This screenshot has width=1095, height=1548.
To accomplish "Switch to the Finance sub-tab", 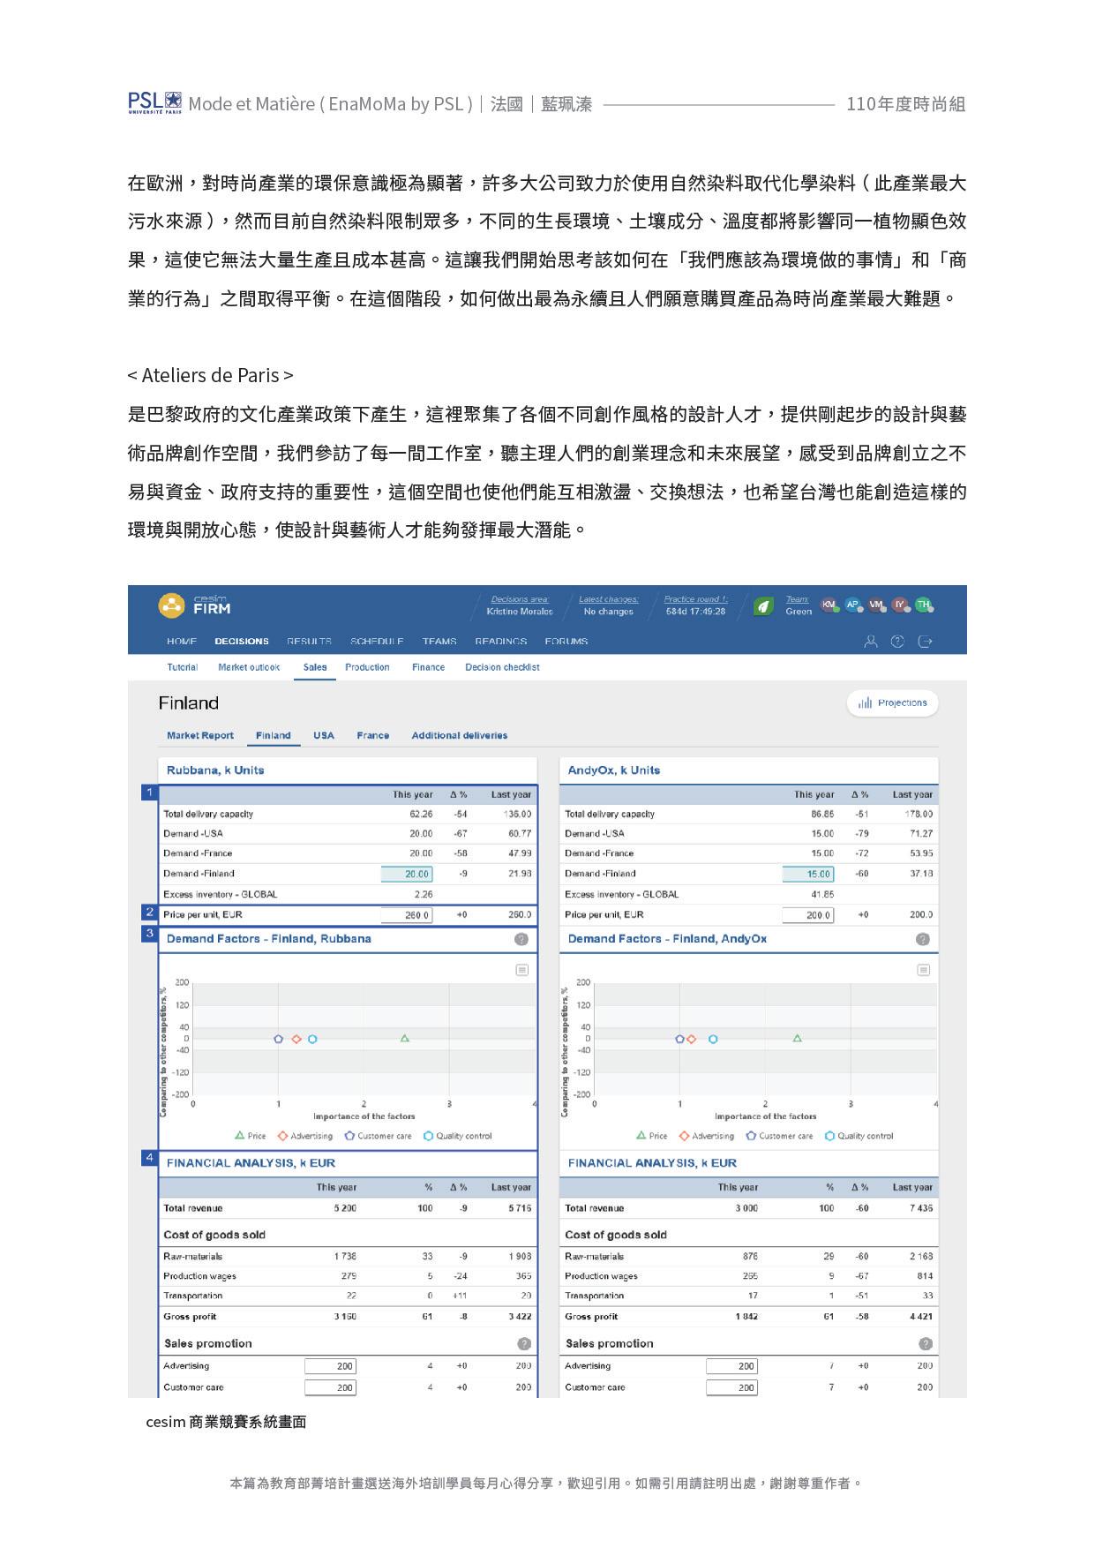I will coord(428,667).
